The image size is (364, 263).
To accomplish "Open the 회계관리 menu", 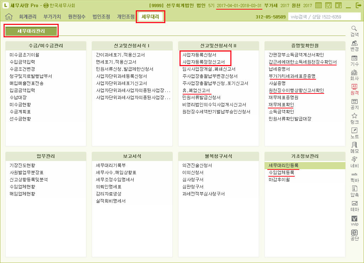I will coord(28,17).
